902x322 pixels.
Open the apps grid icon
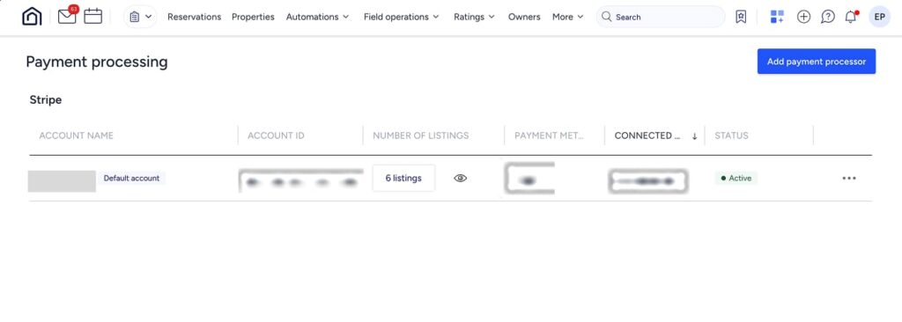pos(777,17)
